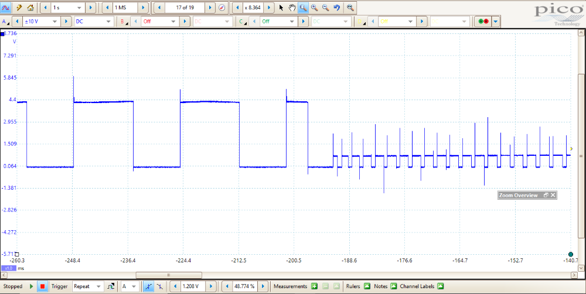This screenshot has height=294, width=586.
Task: Click the zoom out magnifier icon
Action: pyautogui.click(x=325, y=8)
